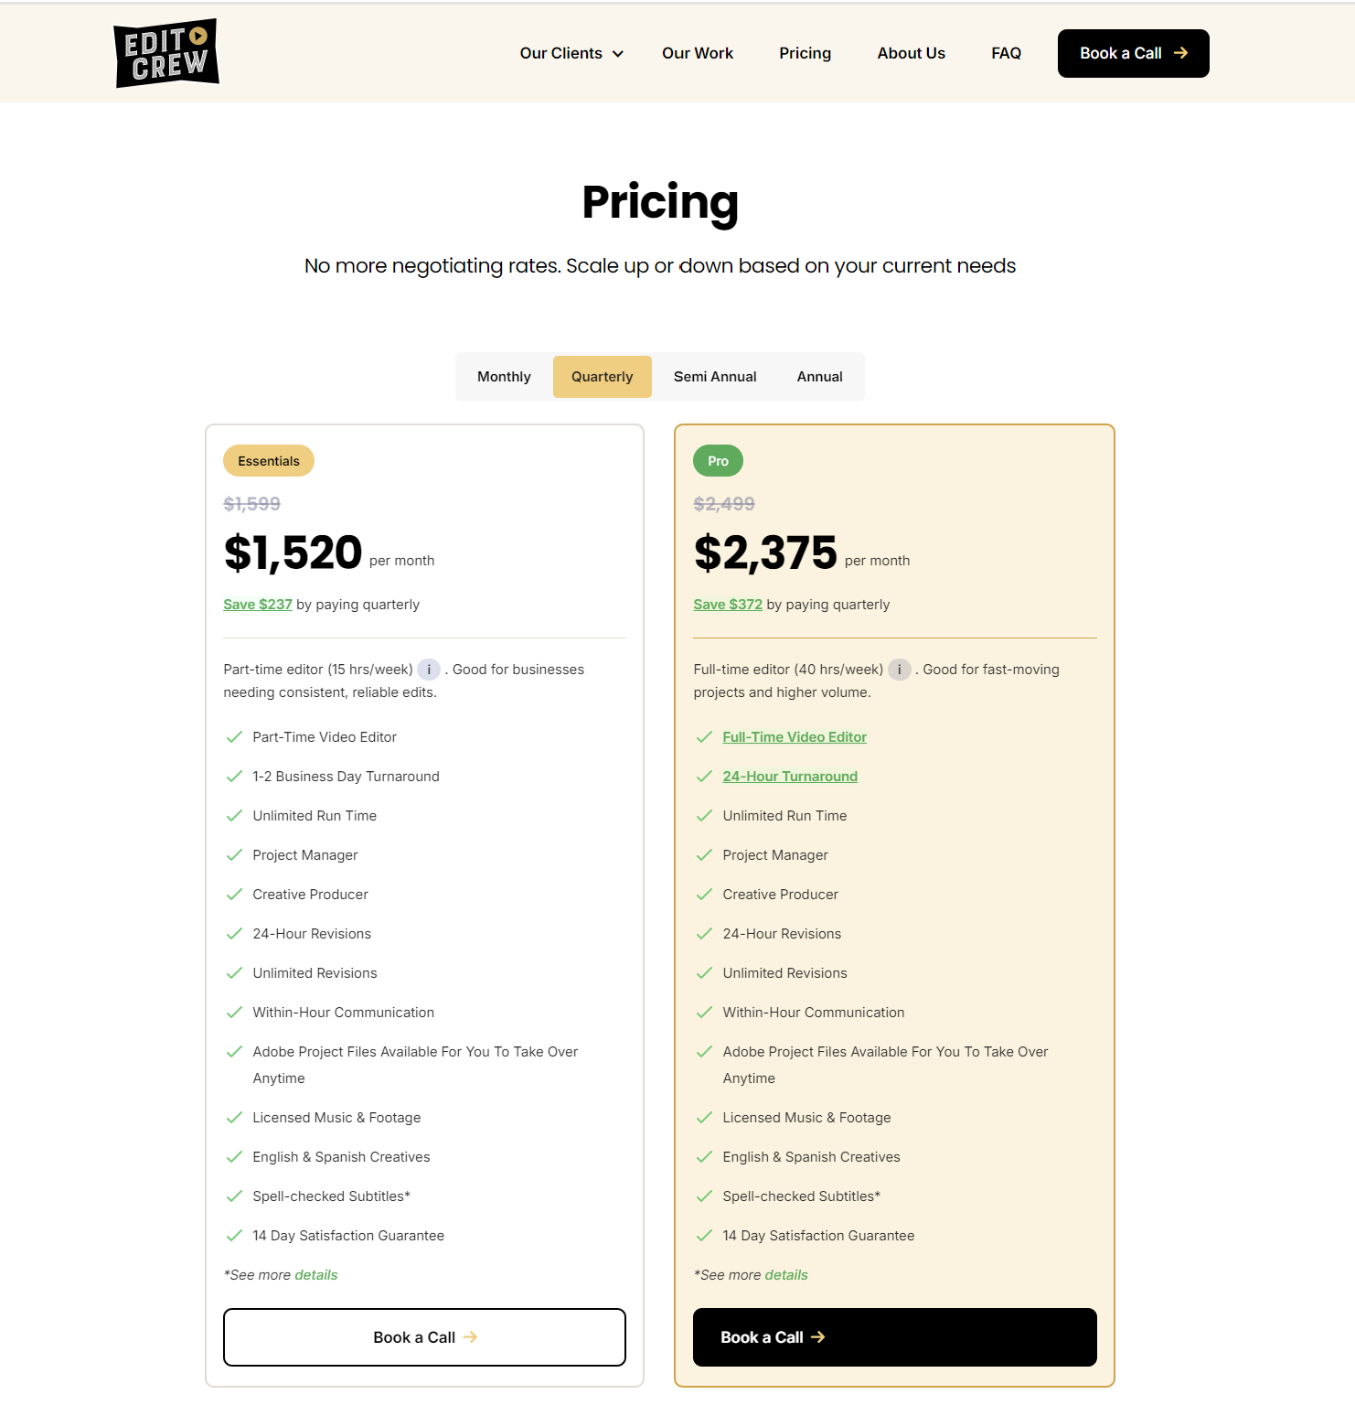Click the Essentials plan info icon
This screenshot has height=1405, width=1355.
click(x=429, y=670)
